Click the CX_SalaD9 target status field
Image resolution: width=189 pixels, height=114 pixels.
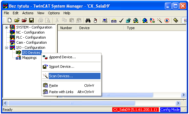click(135, 110)
